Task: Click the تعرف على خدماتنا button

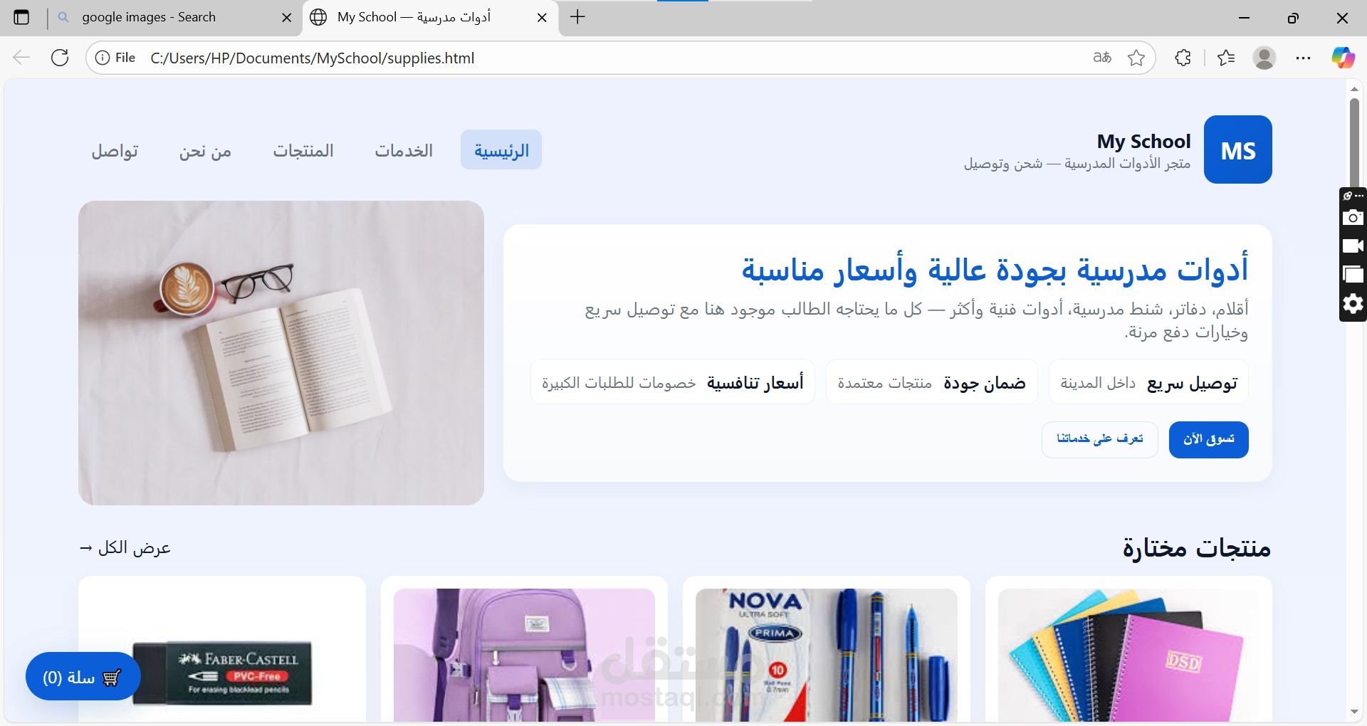Action: (1100, 439)
